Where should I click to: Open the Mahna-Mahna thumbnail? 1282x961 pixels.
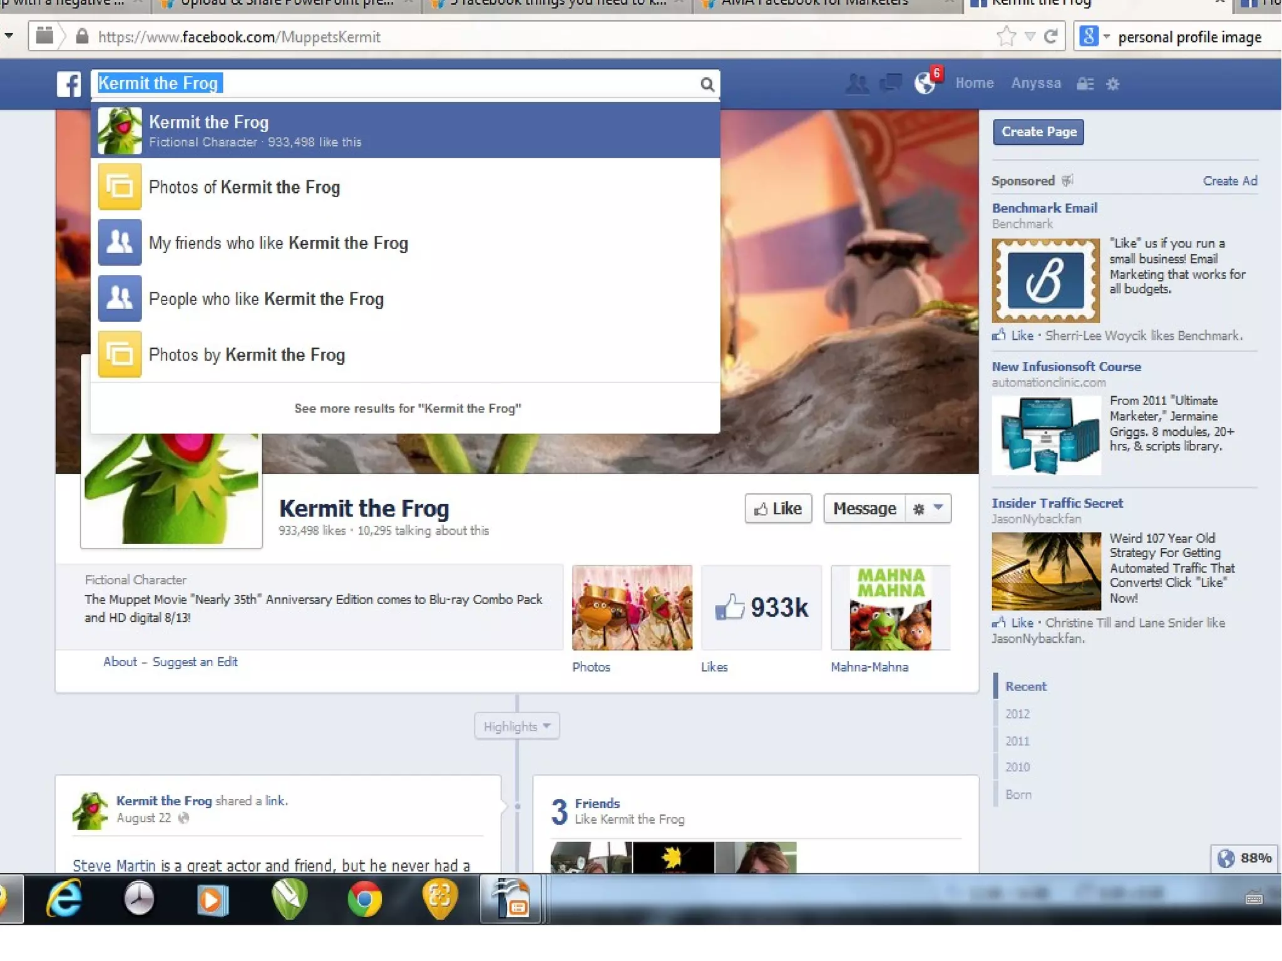point(890,608)
